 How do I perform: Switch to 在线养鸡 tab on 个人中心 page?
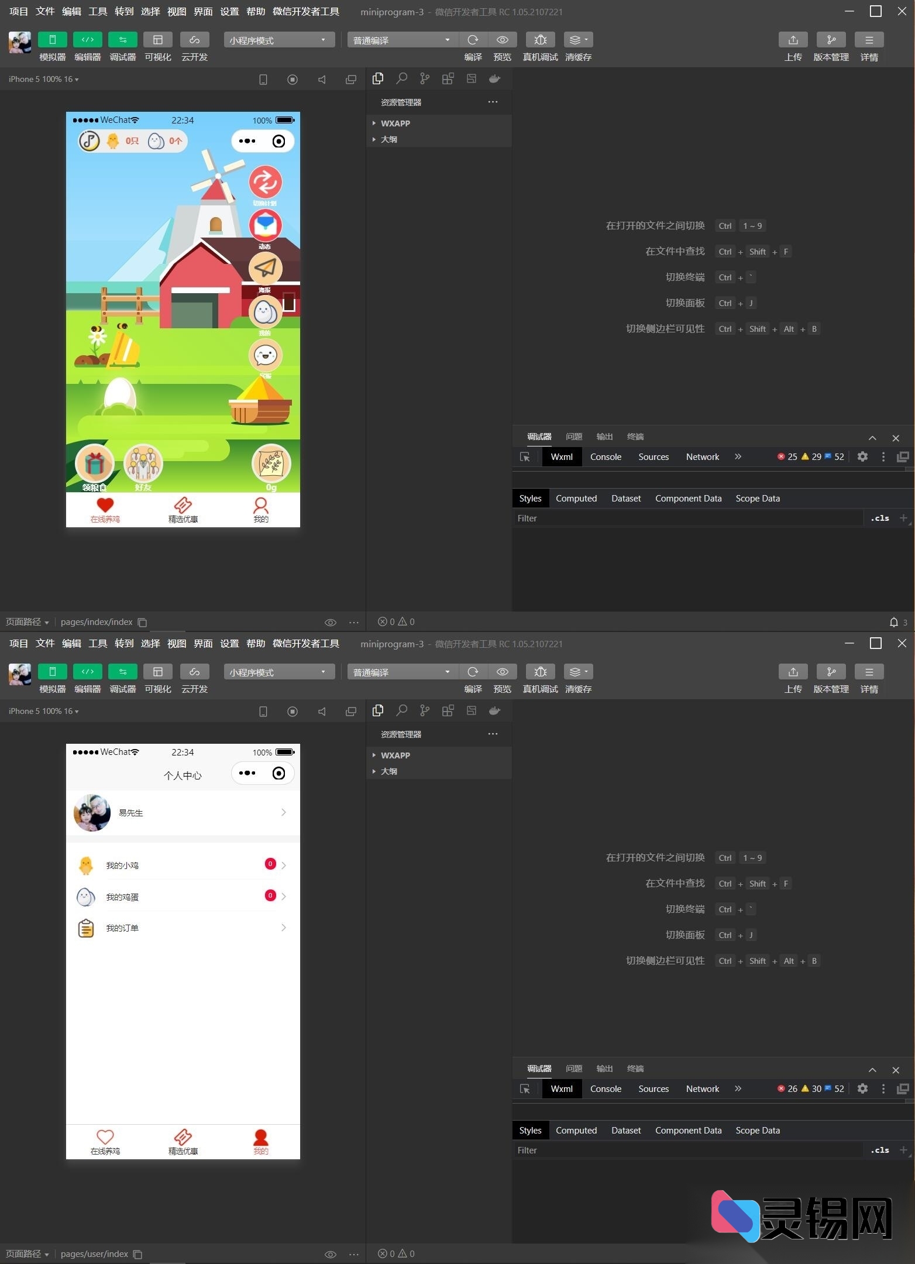(105, 1142)
